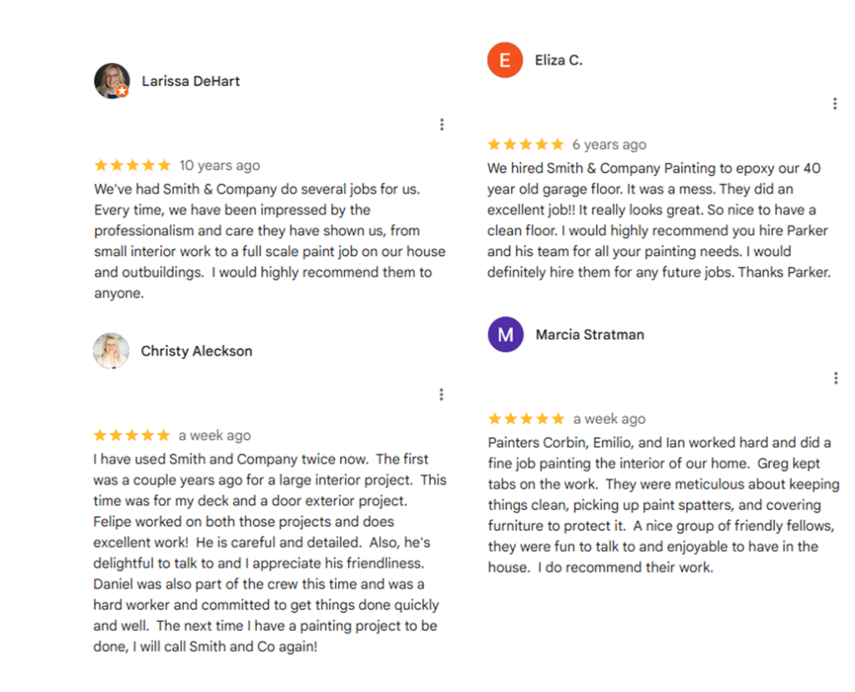Click Christy Aleckson's profile photo
The image size is (855, 692).
tap(111, 351)
